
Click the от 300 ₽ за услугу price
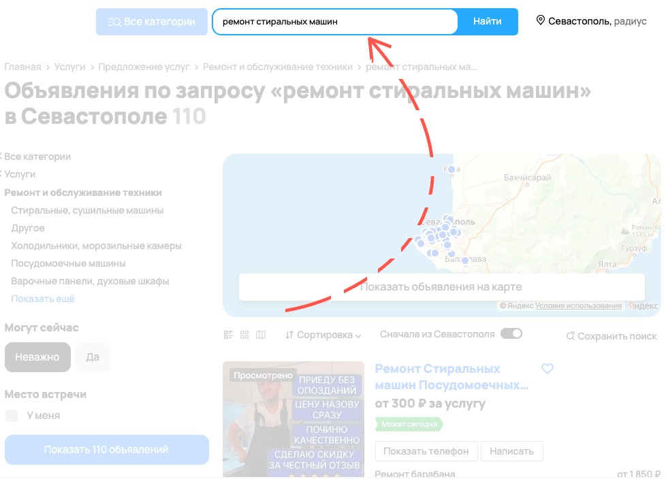tap(430, 403)
